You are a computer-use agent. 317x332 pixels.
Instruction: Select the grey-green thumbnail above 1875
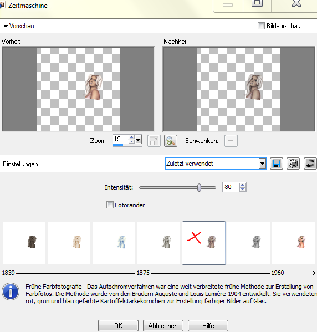pyautogui.click(x=158, y=243)
